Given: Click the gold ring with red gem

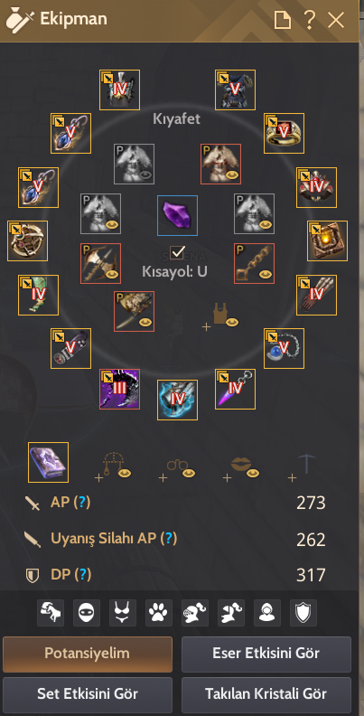Looking at the screenshot, I should tap(285, 133).
